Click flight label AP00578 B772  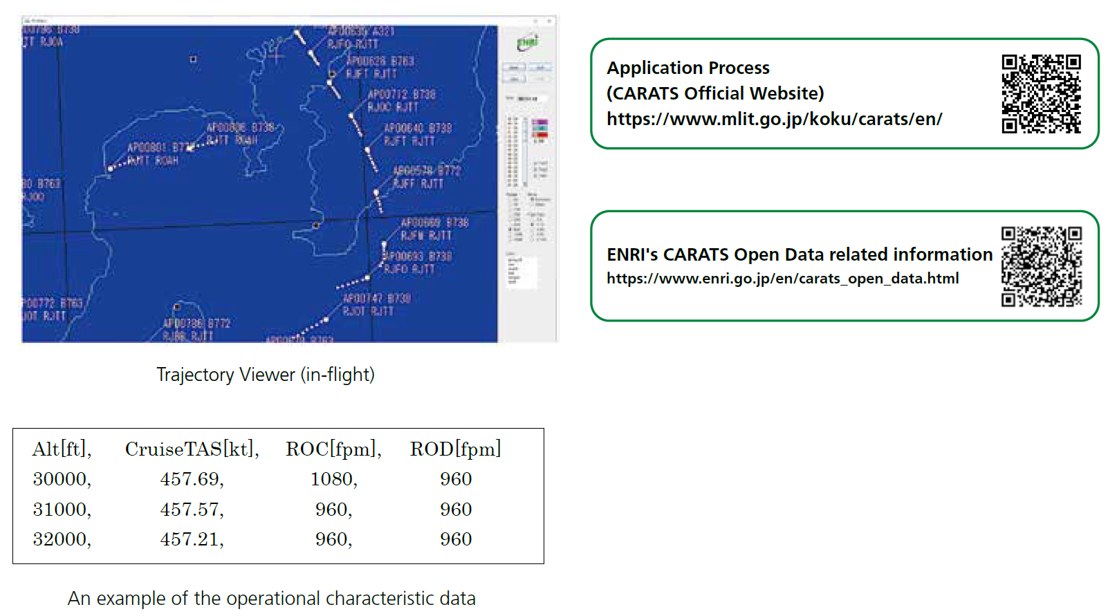pyautogui.click(x=427, y=170)
